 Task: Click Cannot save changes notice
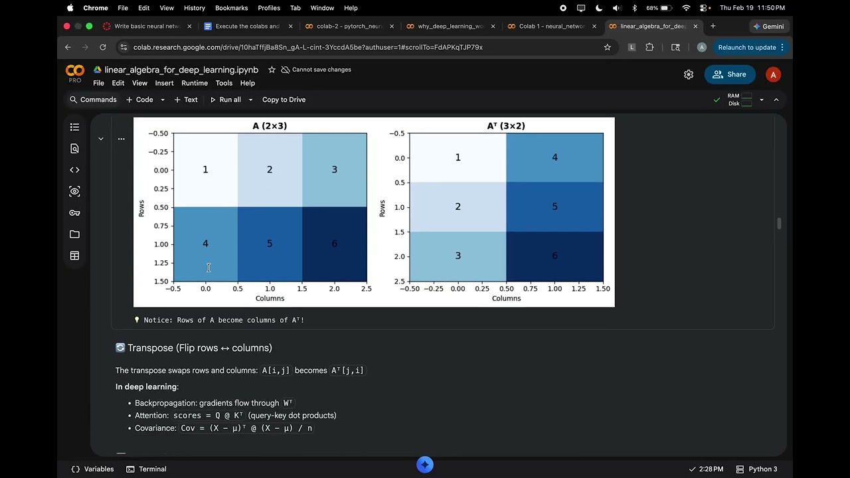click(316, 70)
